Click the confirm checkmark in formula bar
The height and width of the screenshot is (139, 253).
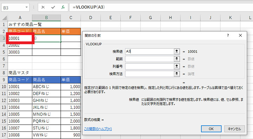tap(53, 7)
